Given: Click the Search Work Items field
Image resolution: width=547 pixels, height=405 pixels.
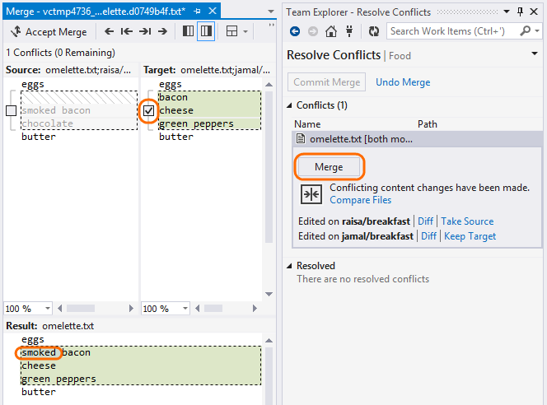Looking at the screenshot, I should pos(453,31).
